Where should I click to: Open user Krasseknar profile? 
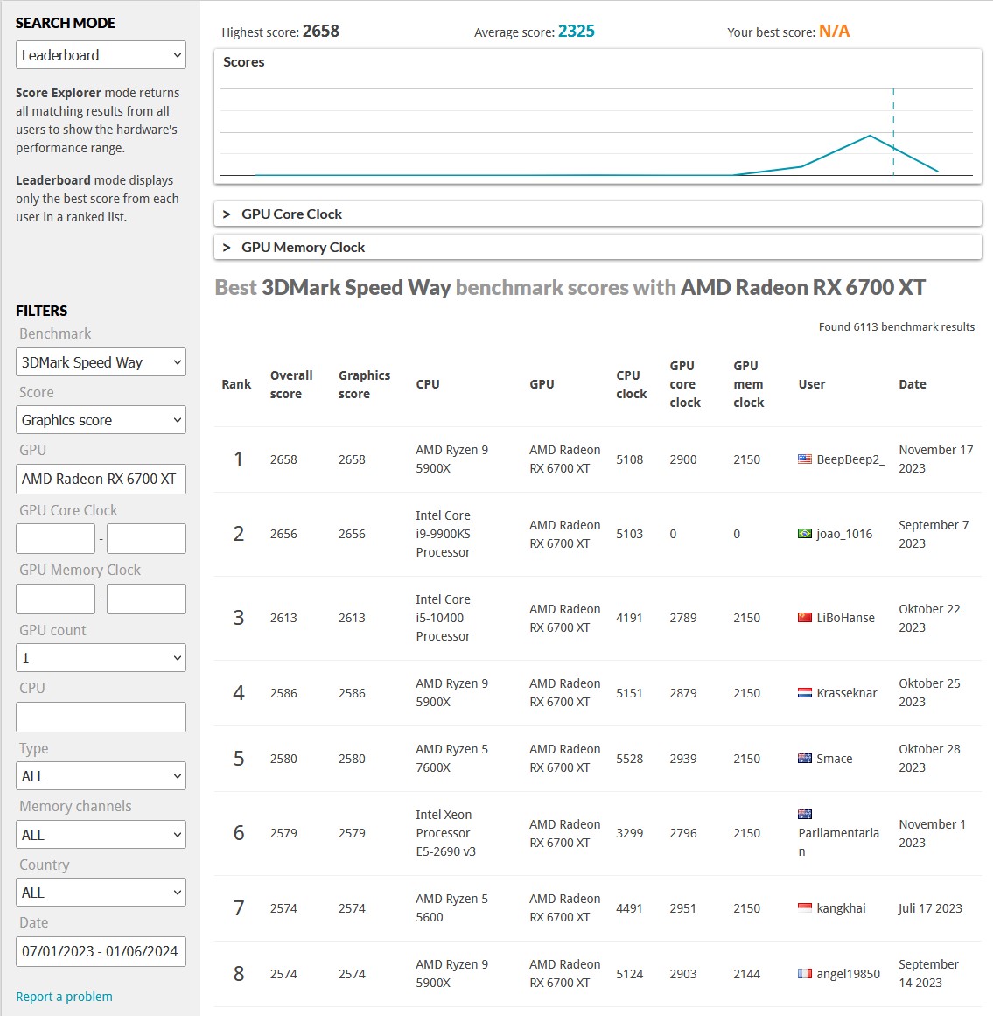pos(847,693)
